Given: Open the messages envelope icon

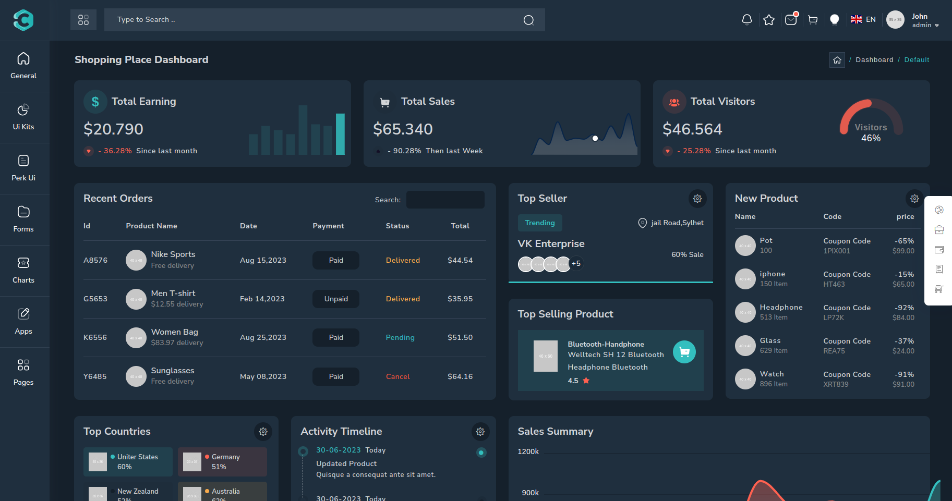Looking at the screenshot, I should click(791, 20).
